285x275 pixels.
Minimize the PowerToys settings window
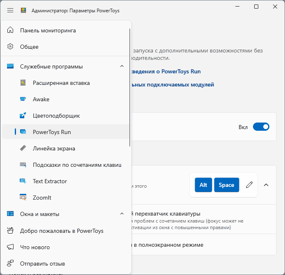(237, 7)
